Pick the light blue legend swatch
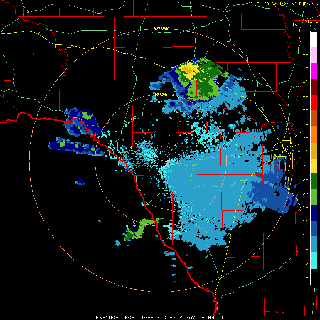Image resolution: width=320 pixels, height=320 pixels. point(314,245)
